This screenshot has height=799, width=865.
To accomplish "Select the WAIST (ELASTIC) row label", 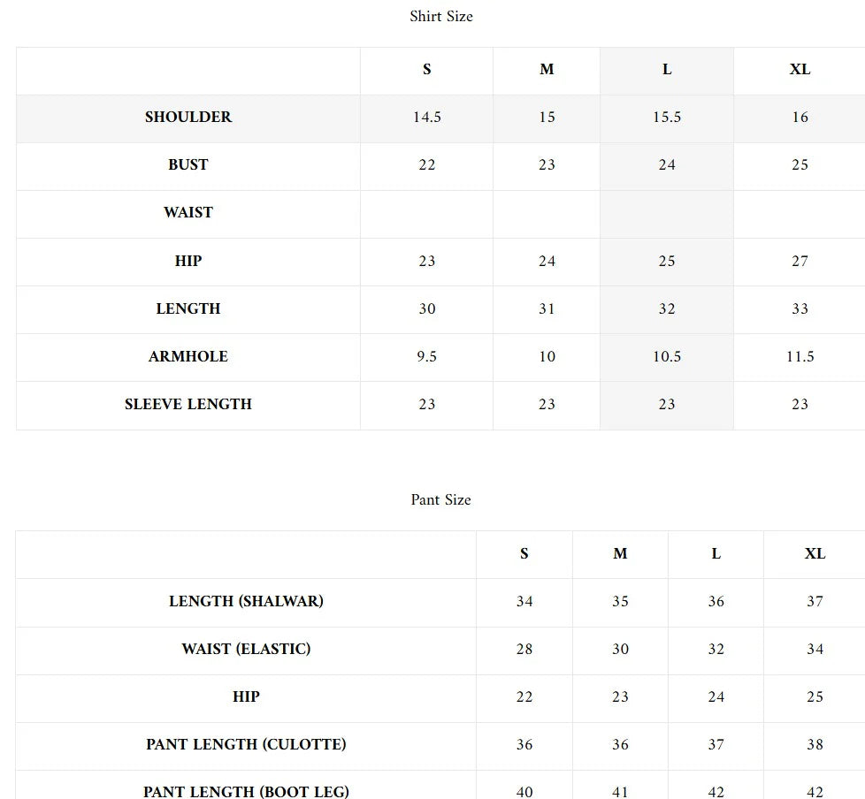I will pyautogui.click(x=246, y=650).
